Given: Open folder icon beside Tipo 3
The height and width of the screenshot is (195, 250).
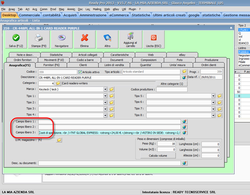Looking at the screenshot, I should pyautogui.click(x=111, y=109).
